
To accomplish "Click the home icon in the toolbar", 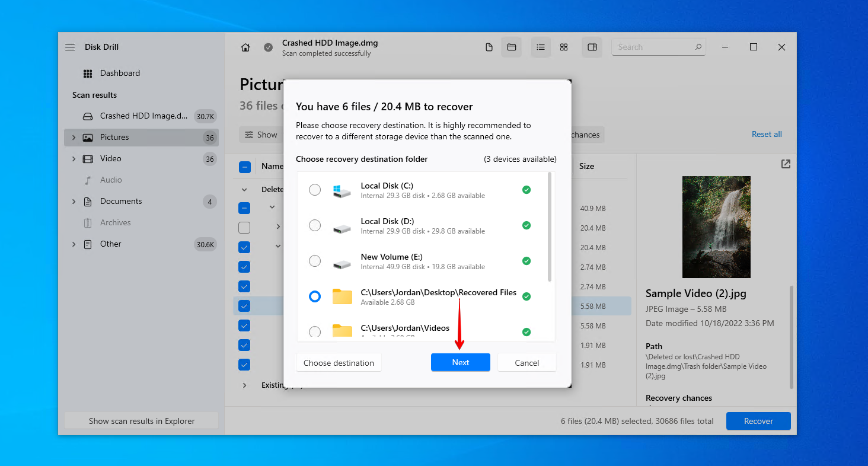I will 245,47.
